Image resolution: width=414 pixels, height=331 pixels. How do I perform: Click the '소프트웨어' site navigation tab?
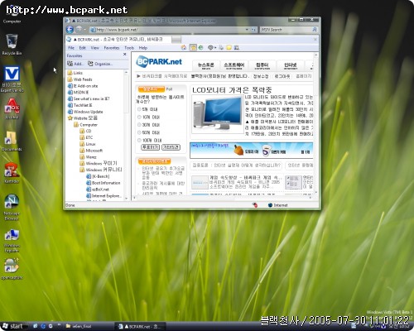[234, 65]
